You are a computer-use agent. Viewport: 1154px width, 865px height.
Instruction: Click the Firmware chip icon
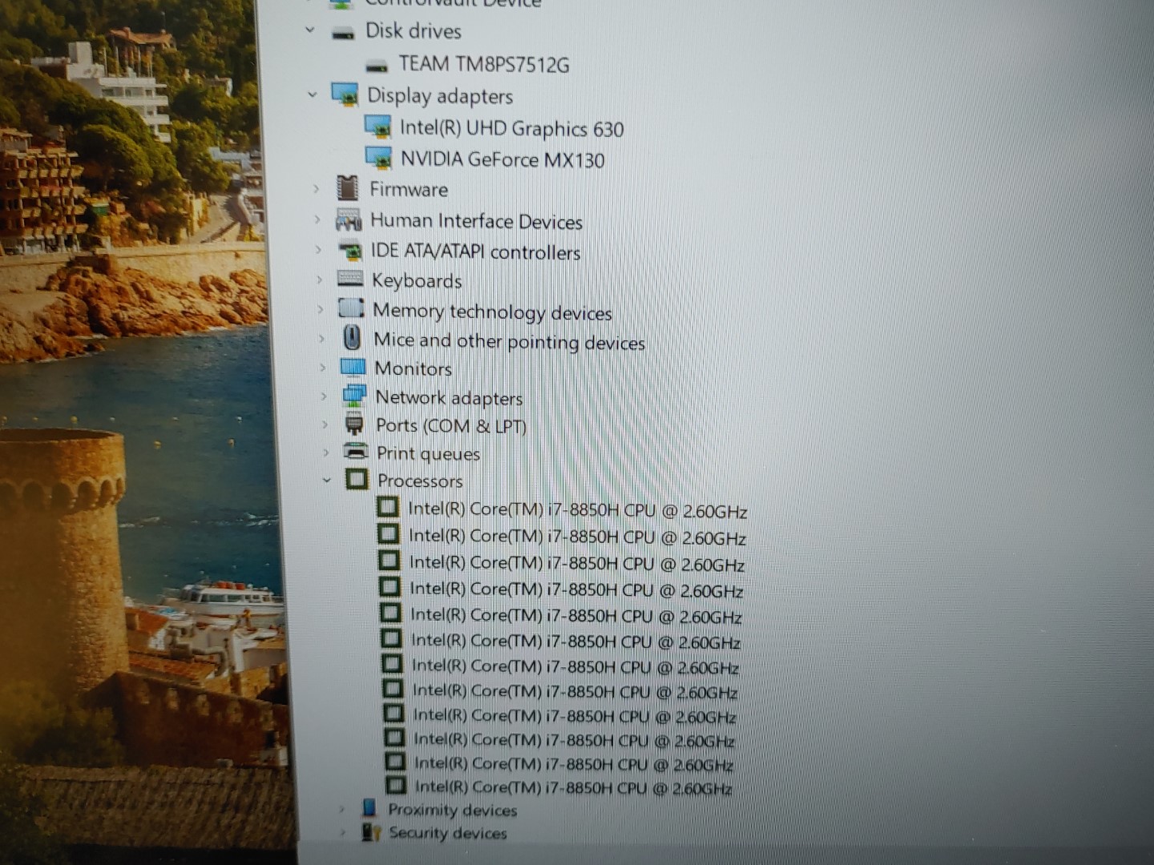click(x=348, y=188)
